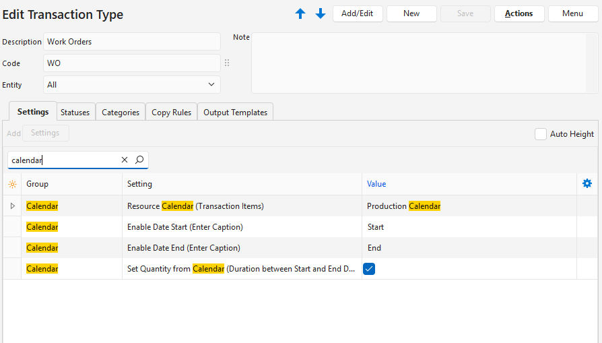Screen dimensions: 602x343
Task: Open the Actions dropdown menu
Action: tap(519, 13)
